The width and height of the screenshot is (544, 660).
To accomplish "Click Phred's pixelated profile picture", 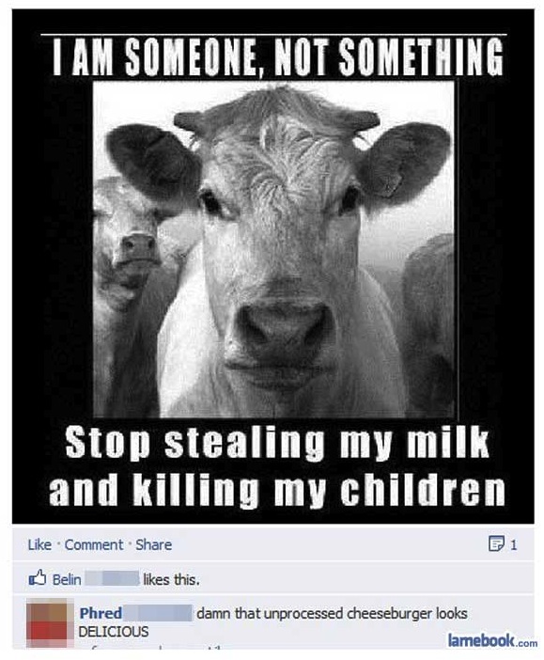I will click(x=47, y=625).
